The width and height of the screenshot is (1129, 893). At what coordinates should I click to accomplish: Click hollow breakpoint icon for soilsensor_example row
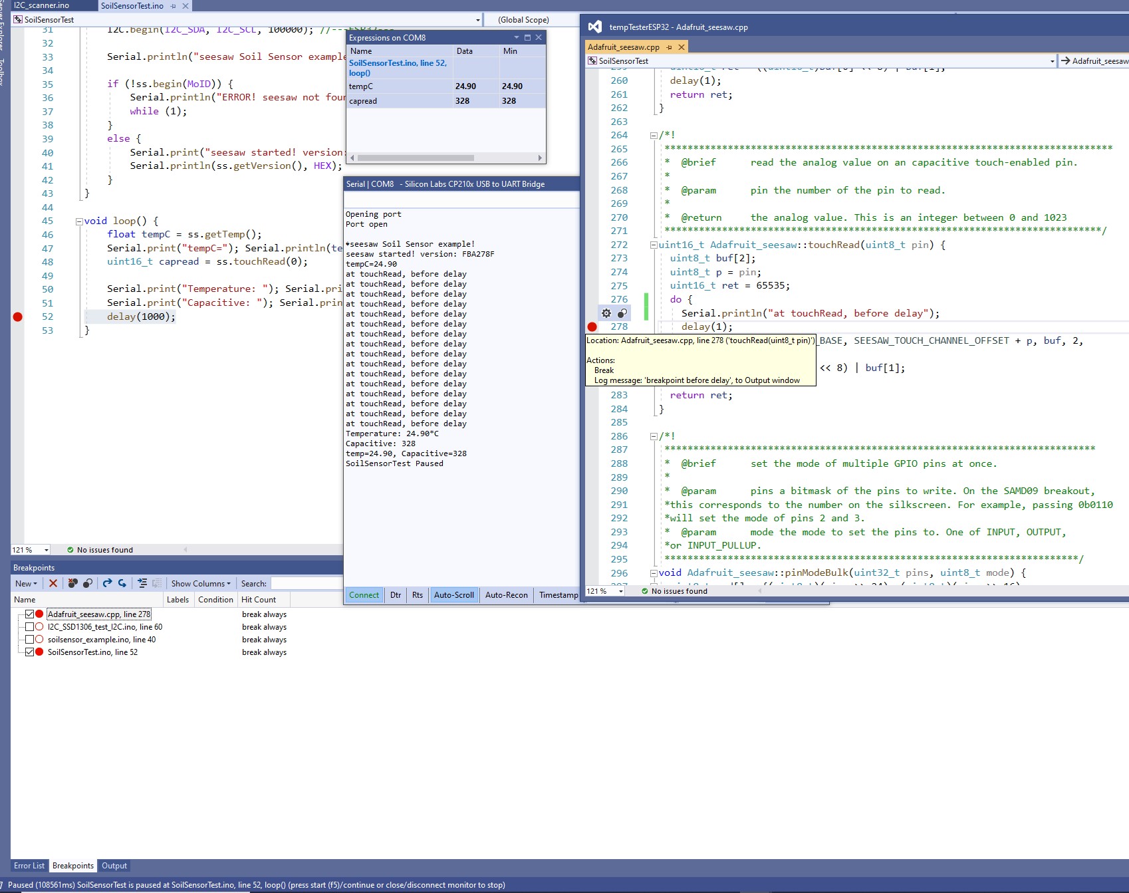[39, 639]
